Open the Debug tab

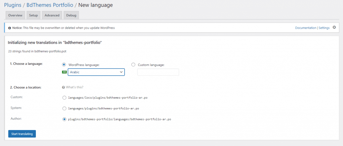pyautogui.click(x=71, y=15)
